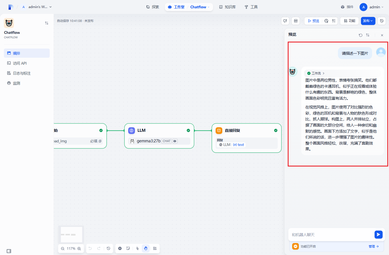This screenshot has width=389, height=255.
Task: Switch to hand pan mode
Action: [146, 248]
